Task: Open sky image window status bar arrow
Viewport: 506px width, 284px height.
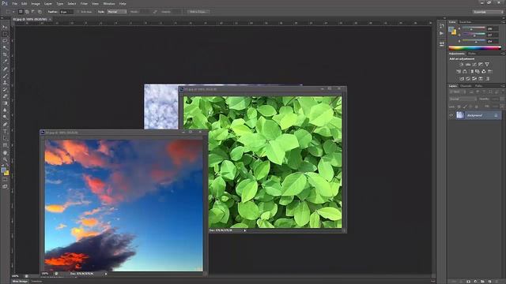Action: tap(106, 274)
